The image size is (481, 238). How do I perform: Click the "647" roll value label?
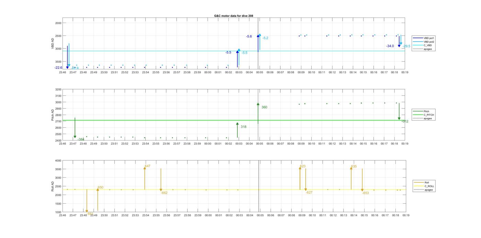147,166
